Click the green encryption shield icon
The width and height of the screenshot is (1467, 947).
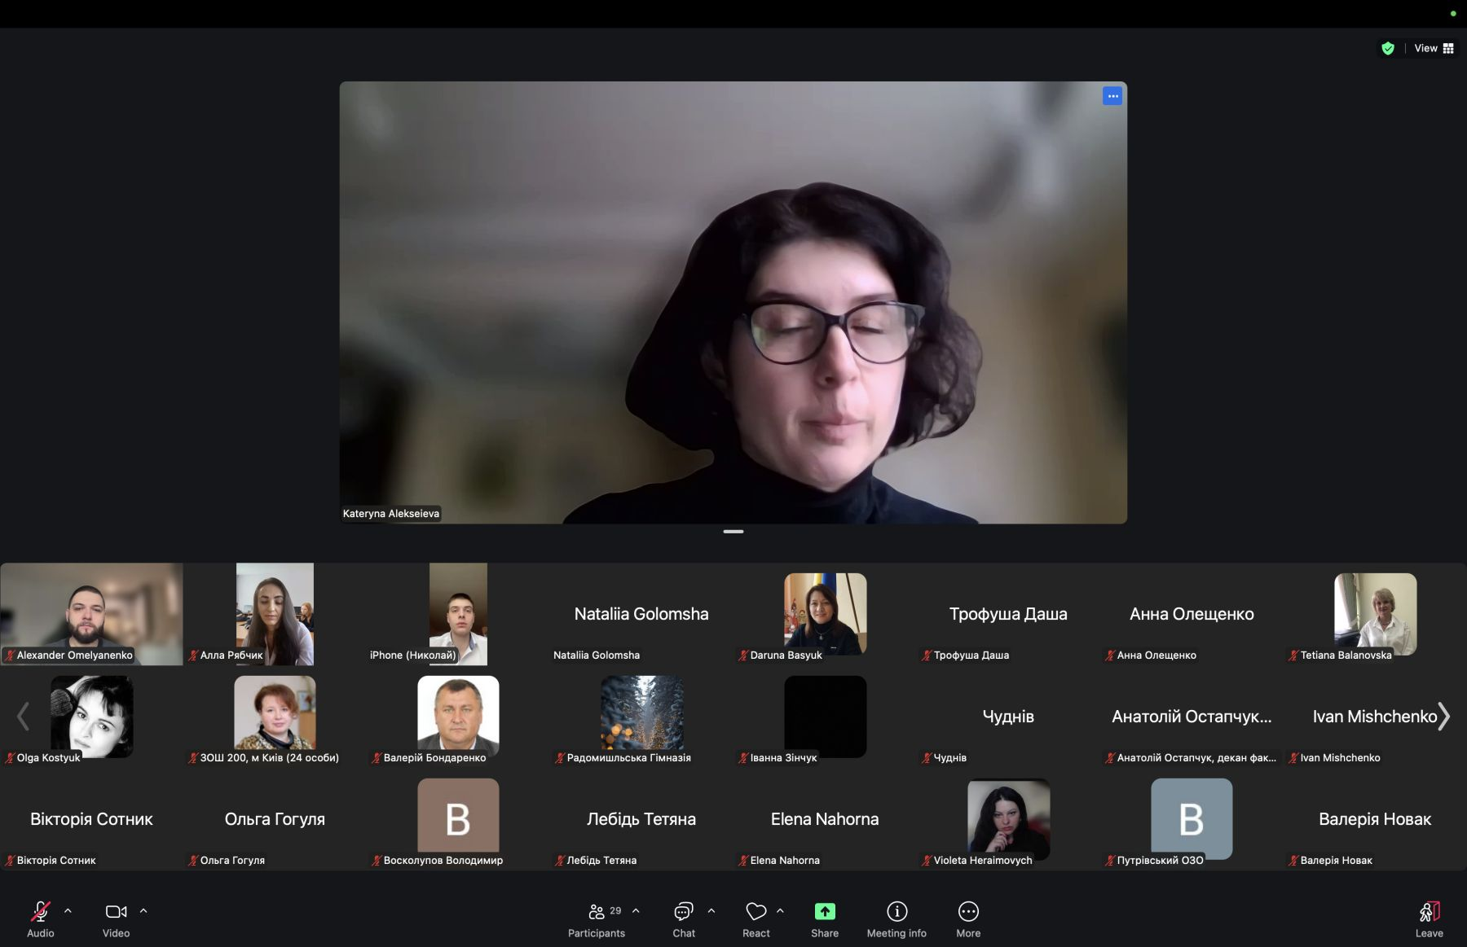[1388, 48]
